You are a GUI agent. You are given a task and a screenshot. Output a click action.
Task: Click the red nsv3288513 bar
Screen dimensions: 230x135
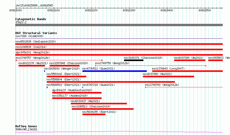(103, 109)
